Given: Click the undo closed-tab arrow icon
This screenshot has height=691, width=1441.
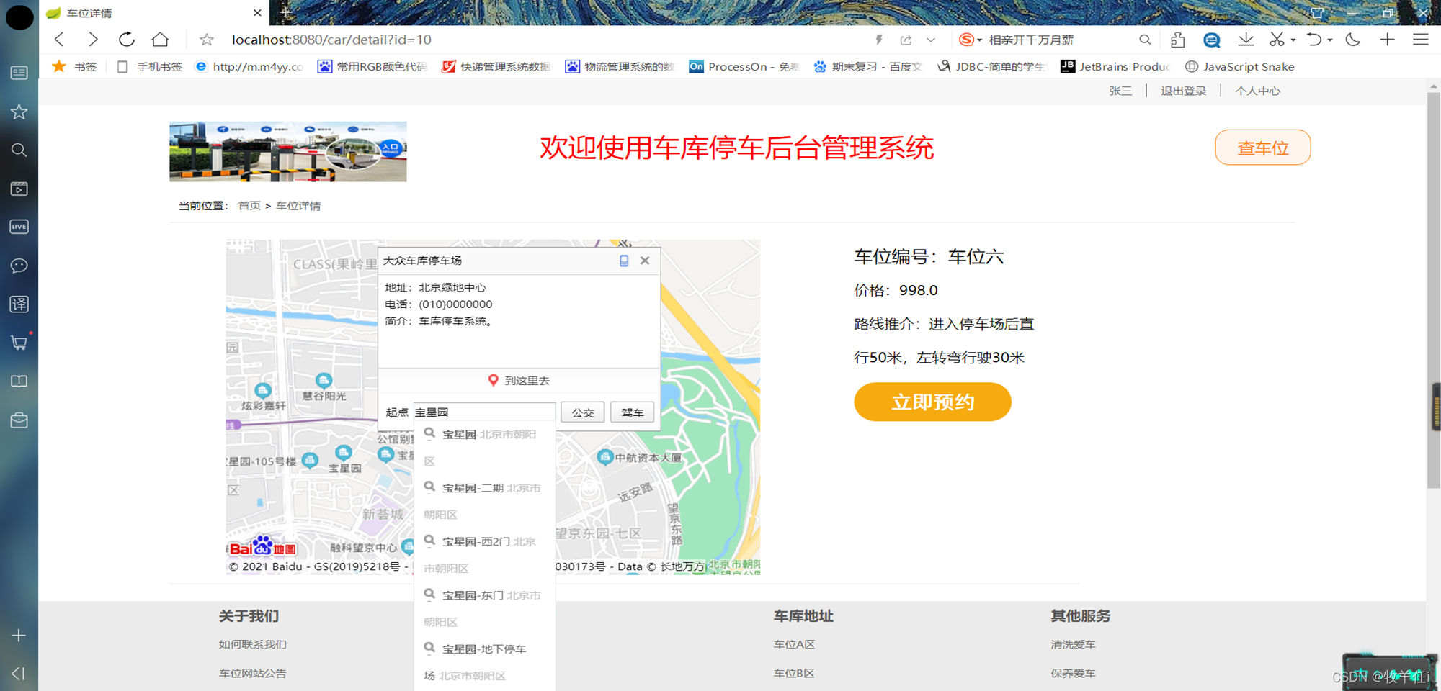Looking at the screenshot, I should click(x=1314, y=40).
